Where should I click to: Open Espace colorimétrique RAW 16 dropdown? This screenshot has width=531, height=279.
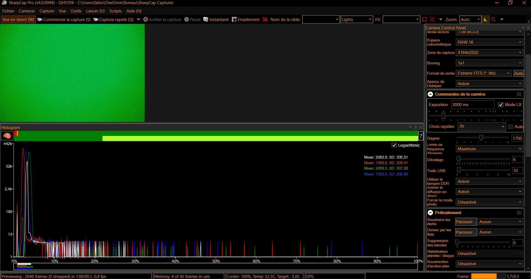(x=490, y=42)
